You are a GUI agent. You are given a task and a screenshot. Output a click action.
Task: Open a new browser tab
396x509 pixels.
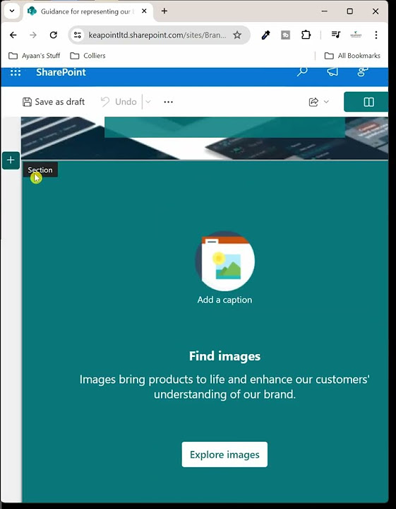pyautogui.click(x=164, y=11)
